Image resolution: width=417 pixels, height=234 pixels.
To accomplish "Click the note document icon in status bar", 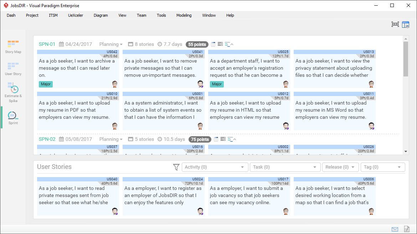I will pos(406,229).
